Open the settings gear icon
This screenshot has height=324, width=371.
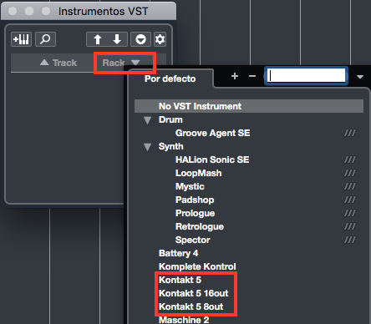click(x=160, y=39)
